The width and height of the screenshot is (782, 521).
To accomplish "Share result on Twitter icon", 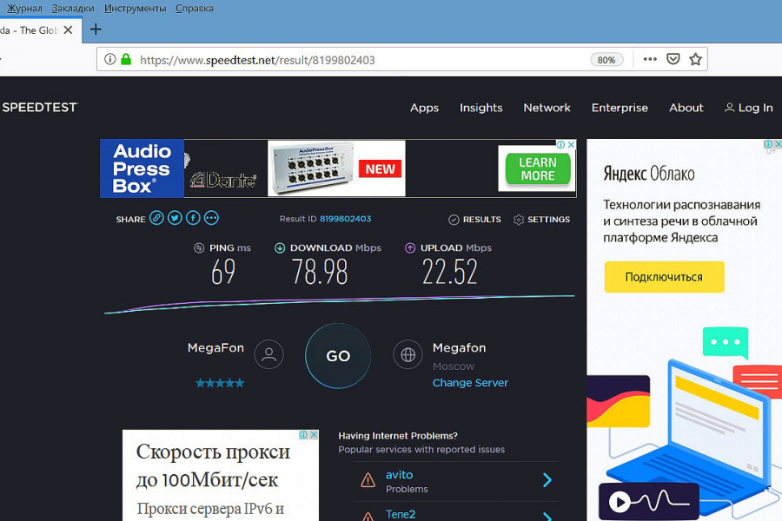I will coord(175,218).
